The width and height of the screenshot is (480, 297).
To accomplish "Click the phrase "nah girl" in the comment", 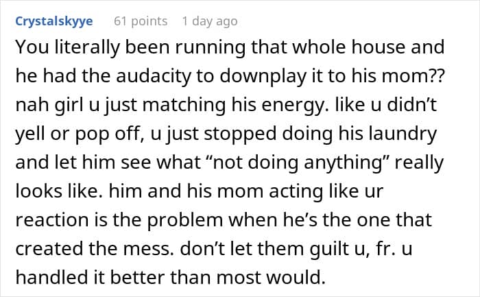I will click(49, 106).
